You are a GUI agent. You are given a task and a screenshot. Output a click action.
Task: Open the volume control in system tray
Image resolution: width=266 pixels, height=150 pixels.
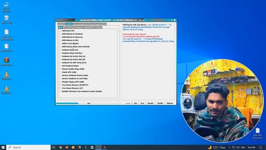pyautogui.click(x=238, y=147)
